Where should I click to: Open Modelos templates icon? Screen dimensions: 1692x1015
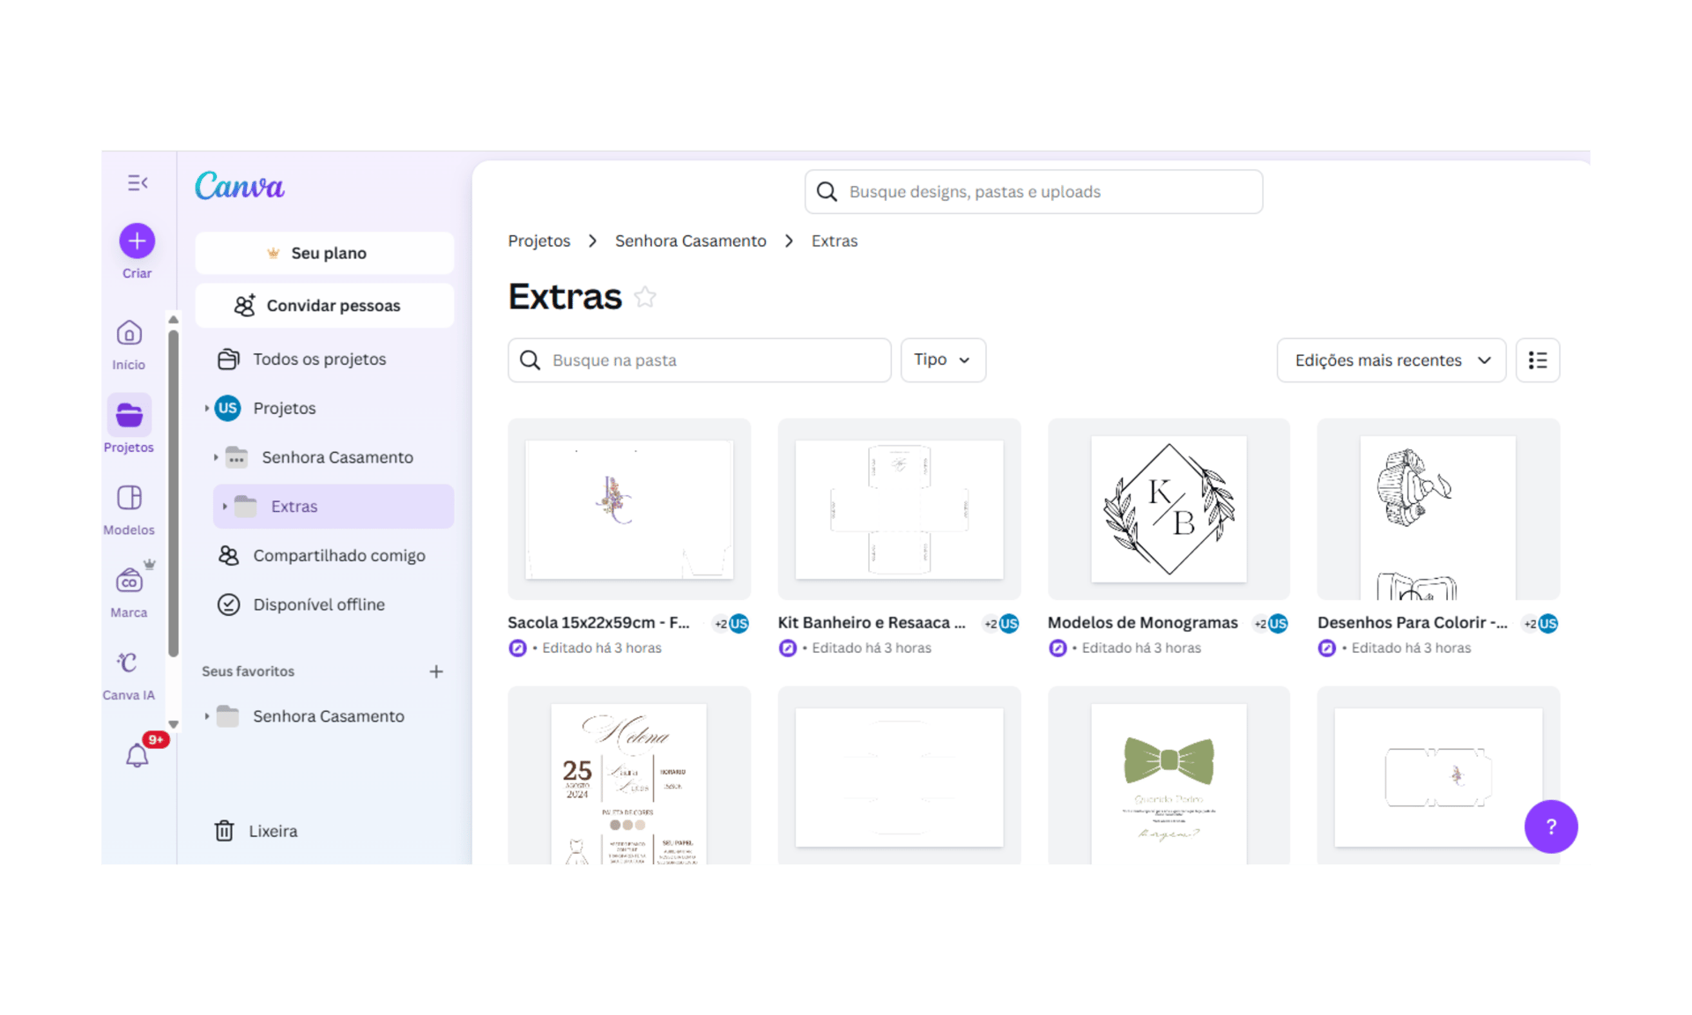coord(130,499)
